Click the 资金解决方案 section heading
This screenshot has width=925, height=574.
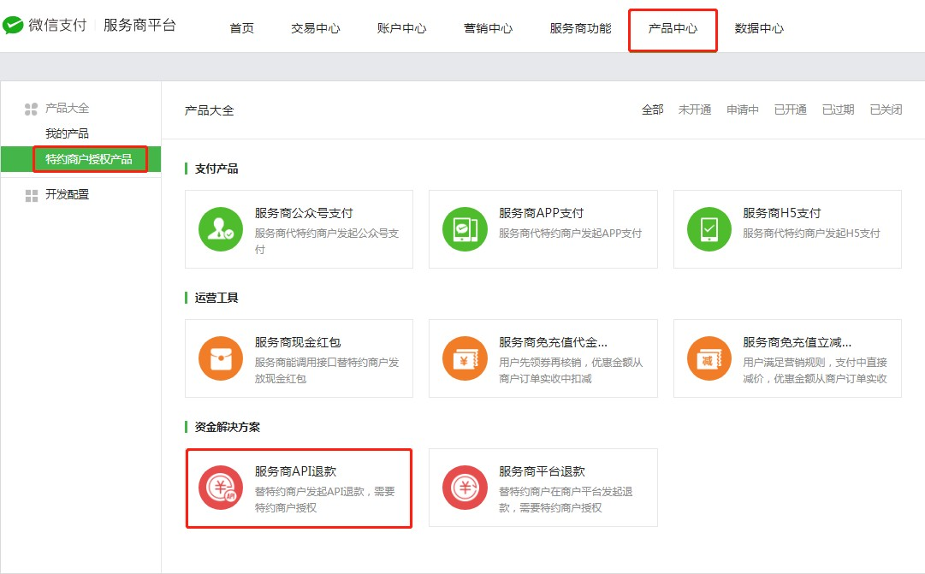227,427
